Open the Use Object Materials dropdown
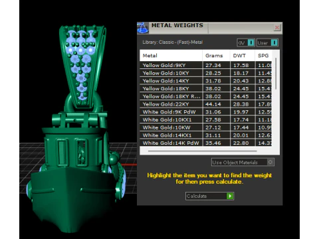The height and width of the screenshot is (239, 319). coord(243,162)
